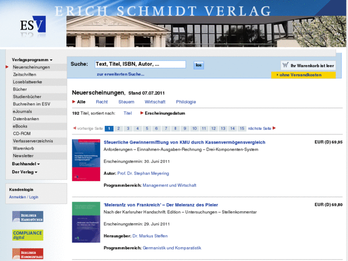Screen dimensions: 348x261
Task: Go to results page 3
Action: click(128, 128)
